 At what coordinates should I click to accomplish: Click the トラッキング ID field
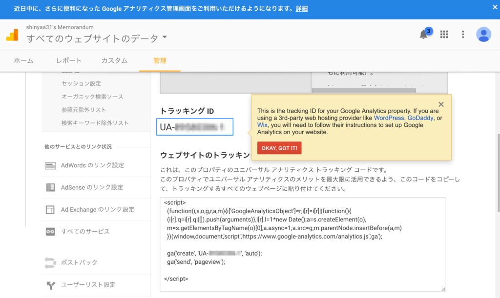pos(195,127)
